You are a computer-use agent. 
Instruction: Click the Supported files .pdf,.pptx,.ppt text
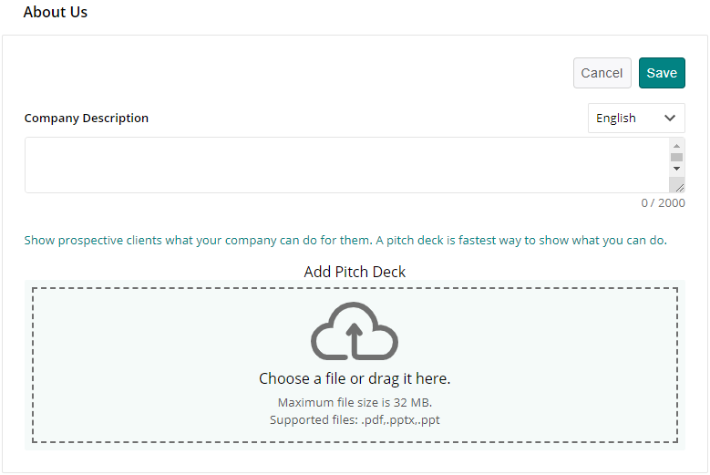(355, 419)
